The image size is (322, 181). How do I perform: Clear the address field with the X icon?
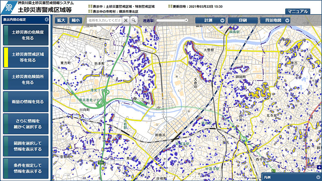(126, 20)
